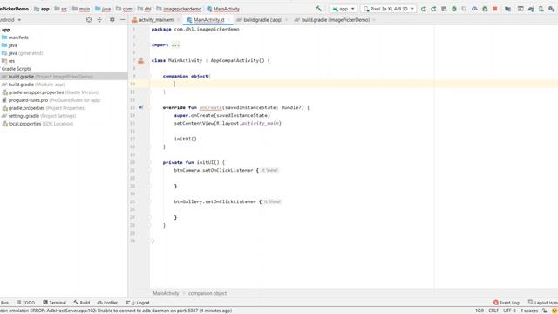Image resolution: width=558 pixels, height=314 pixels.
Task: Fold the companion object block
Action: tap(150, 76)
